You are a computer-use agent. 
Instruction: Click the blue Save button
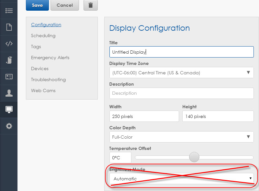[x=37, y=5]
